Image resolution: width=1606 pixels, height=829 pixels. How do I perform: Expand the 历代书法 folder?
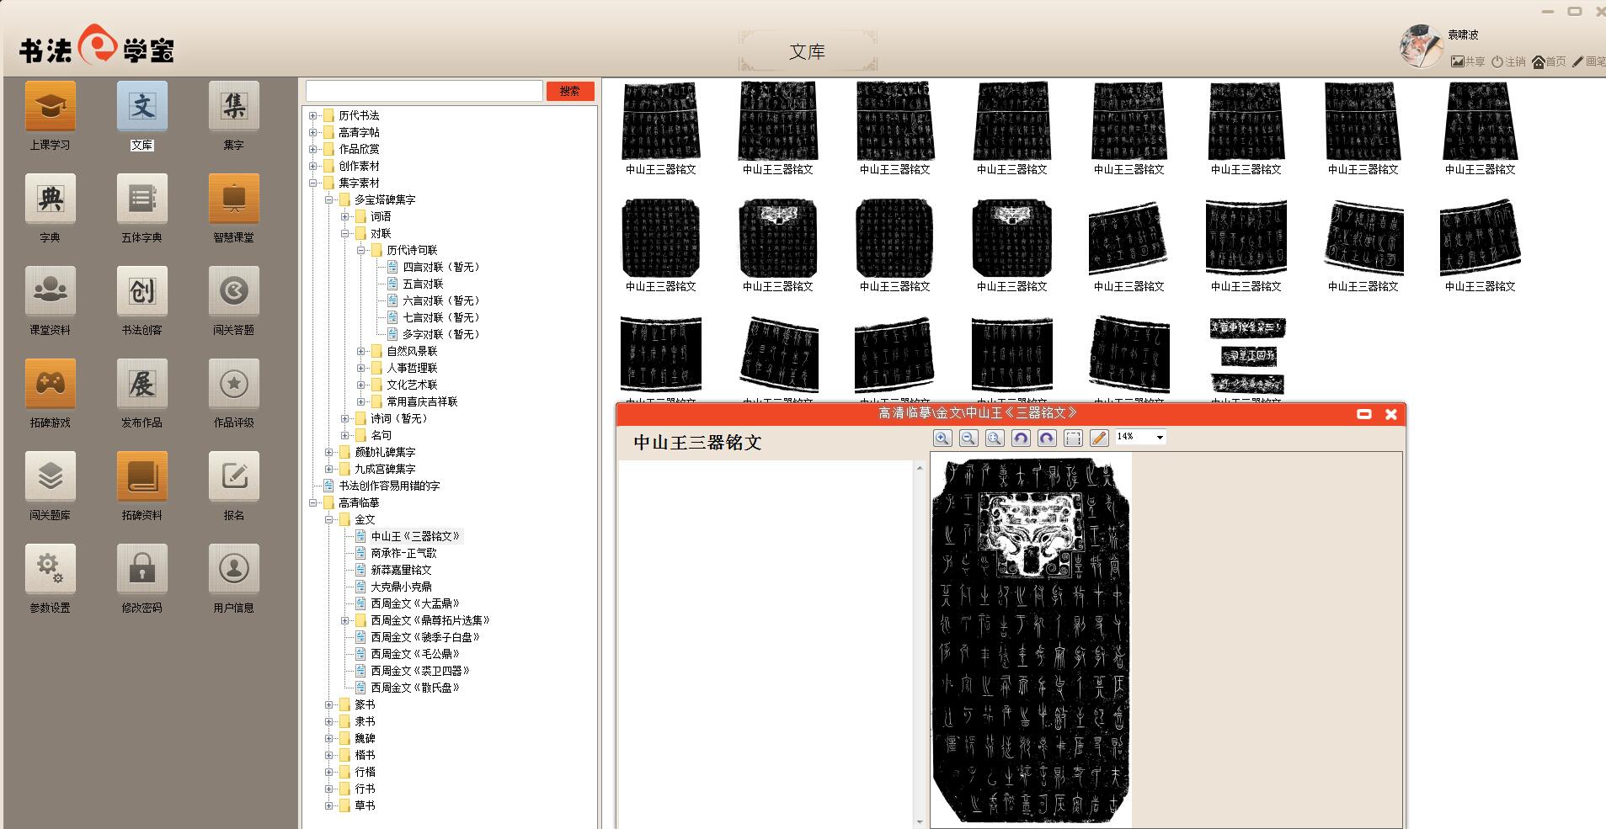coord(313,115)
